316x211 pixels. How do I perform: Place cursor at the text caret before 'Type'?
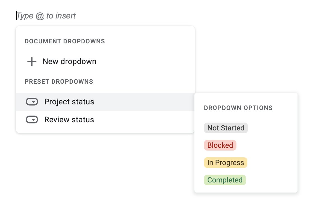click(x=16, y=16)
